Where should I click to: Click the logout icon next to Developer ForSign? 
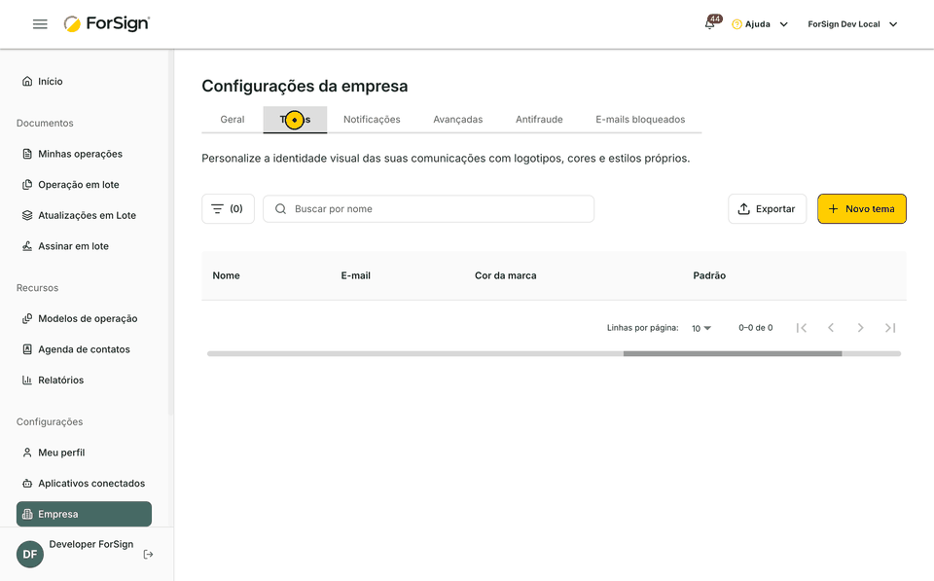148,555
